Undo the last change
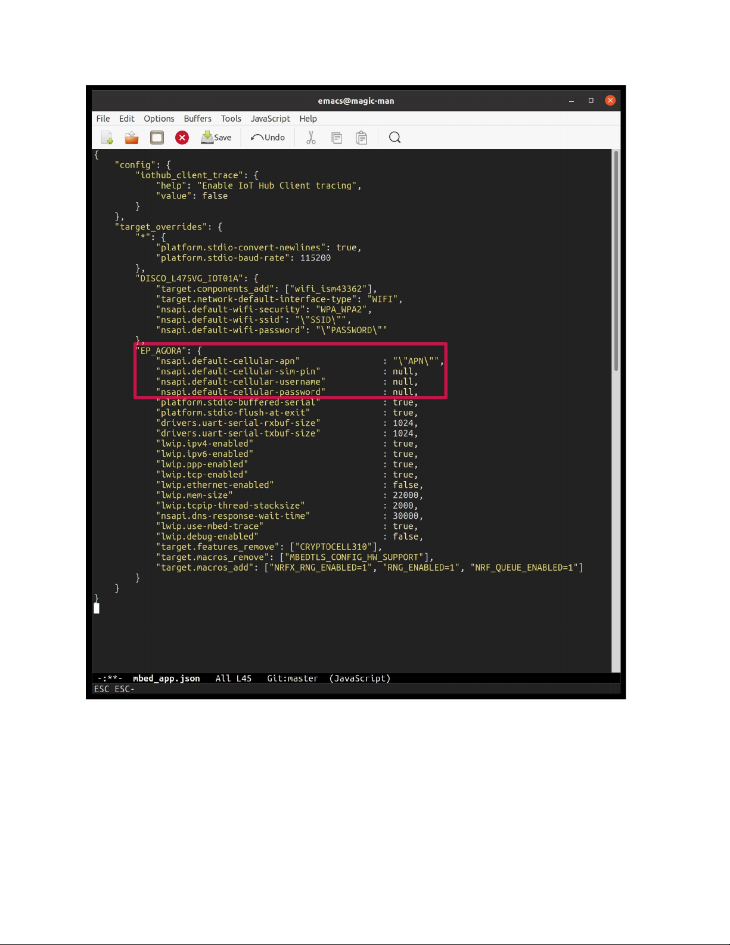This screenshot has width=730, height=945. click(268, 138)
